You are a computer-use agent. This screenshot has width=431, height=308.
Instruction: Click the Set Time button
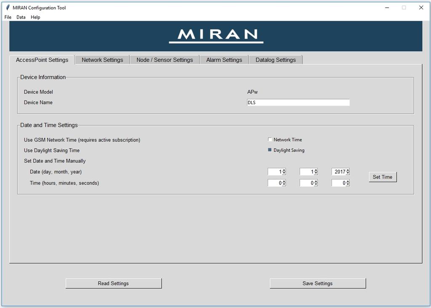383,177
